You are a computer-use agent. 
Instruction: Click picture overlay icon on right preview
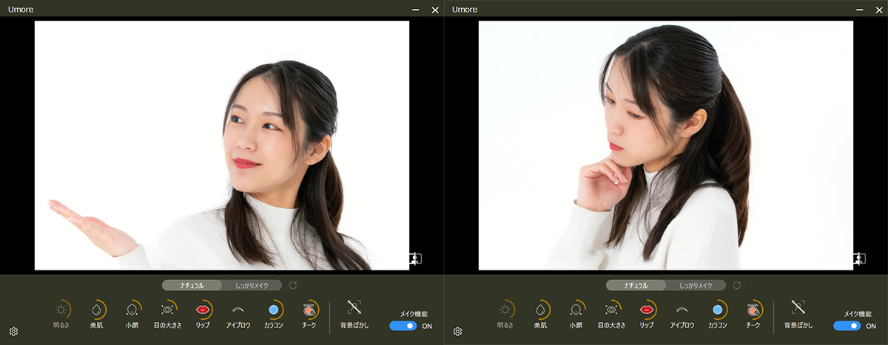859,259
